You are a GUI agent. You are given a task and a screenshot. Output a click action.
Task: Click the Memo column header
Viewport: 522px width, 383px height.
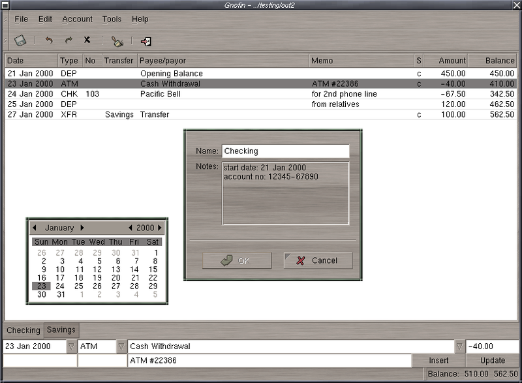(361, 61)
